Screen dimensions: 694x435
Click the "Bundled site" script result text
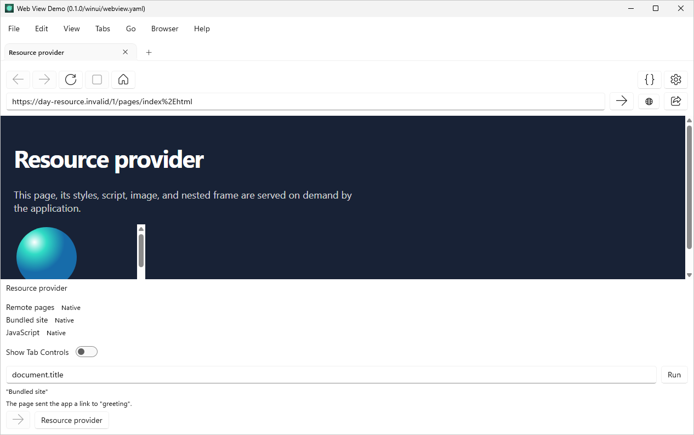click(27, 392)
